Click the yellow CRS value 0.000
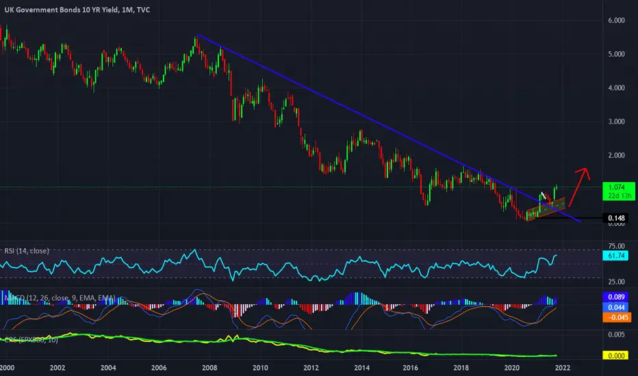 (x=616, y=355)
